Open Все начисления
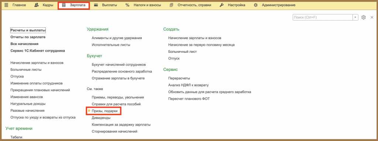378x141 pixels. coord(24,44)
